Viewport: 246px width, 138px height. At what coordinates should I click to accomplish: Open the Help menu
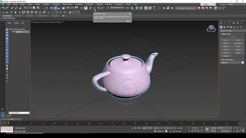tap(135, 4)
